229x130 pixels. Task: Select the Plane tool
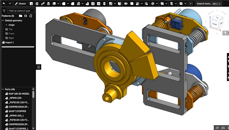pos(162,4)
